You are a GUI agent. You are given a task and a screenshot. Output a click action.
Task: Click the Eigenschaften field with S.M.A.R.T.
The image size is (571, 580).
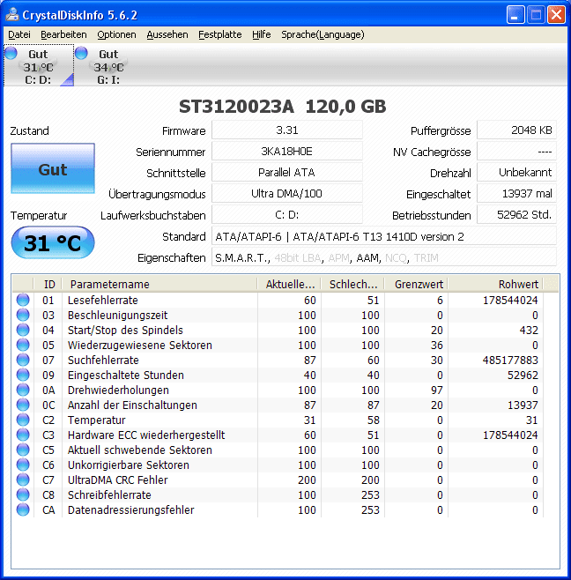pyautogui.click(x=384, y=257)
